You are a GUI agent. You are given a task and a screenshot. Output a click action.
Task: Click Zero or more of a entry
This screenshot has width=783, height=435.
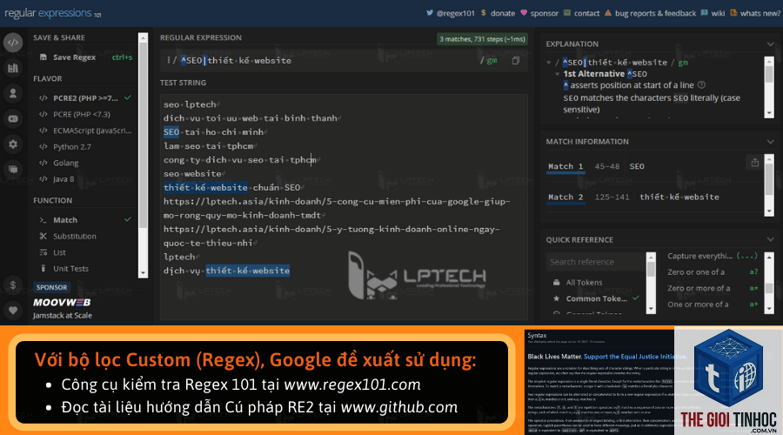pos(713,288)
